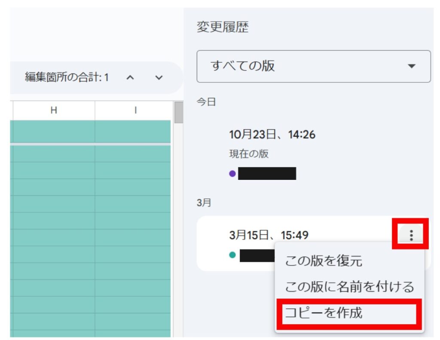The height and width of the screenshot is (340, 440).
Task: Click the vertical scrollbar thumb beside column I
Action: (178, 112)
